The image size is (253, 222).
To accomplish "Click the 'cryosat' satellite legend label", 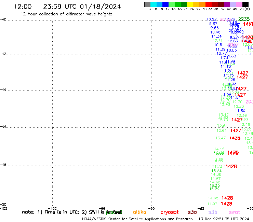I will click(x=170, y=212).
